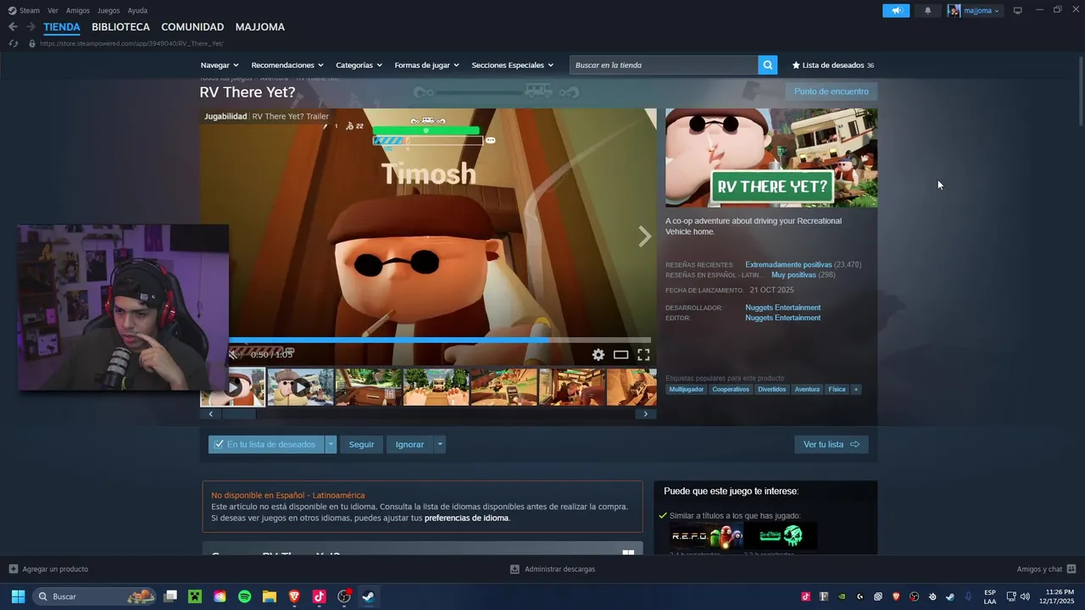Screen dimensions: 1085x610
Task: Open the announcements megaphone icon
Action: click(x=896, y=10)
